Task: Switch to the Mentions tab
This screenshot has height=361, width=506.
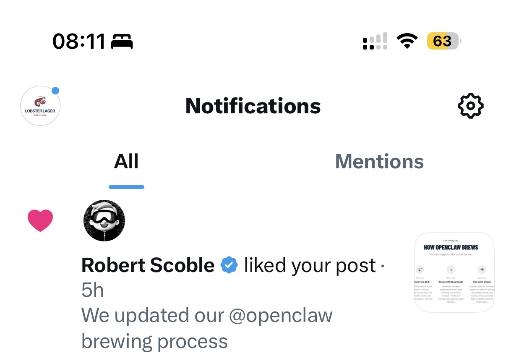Action: (x=379, y=162)
